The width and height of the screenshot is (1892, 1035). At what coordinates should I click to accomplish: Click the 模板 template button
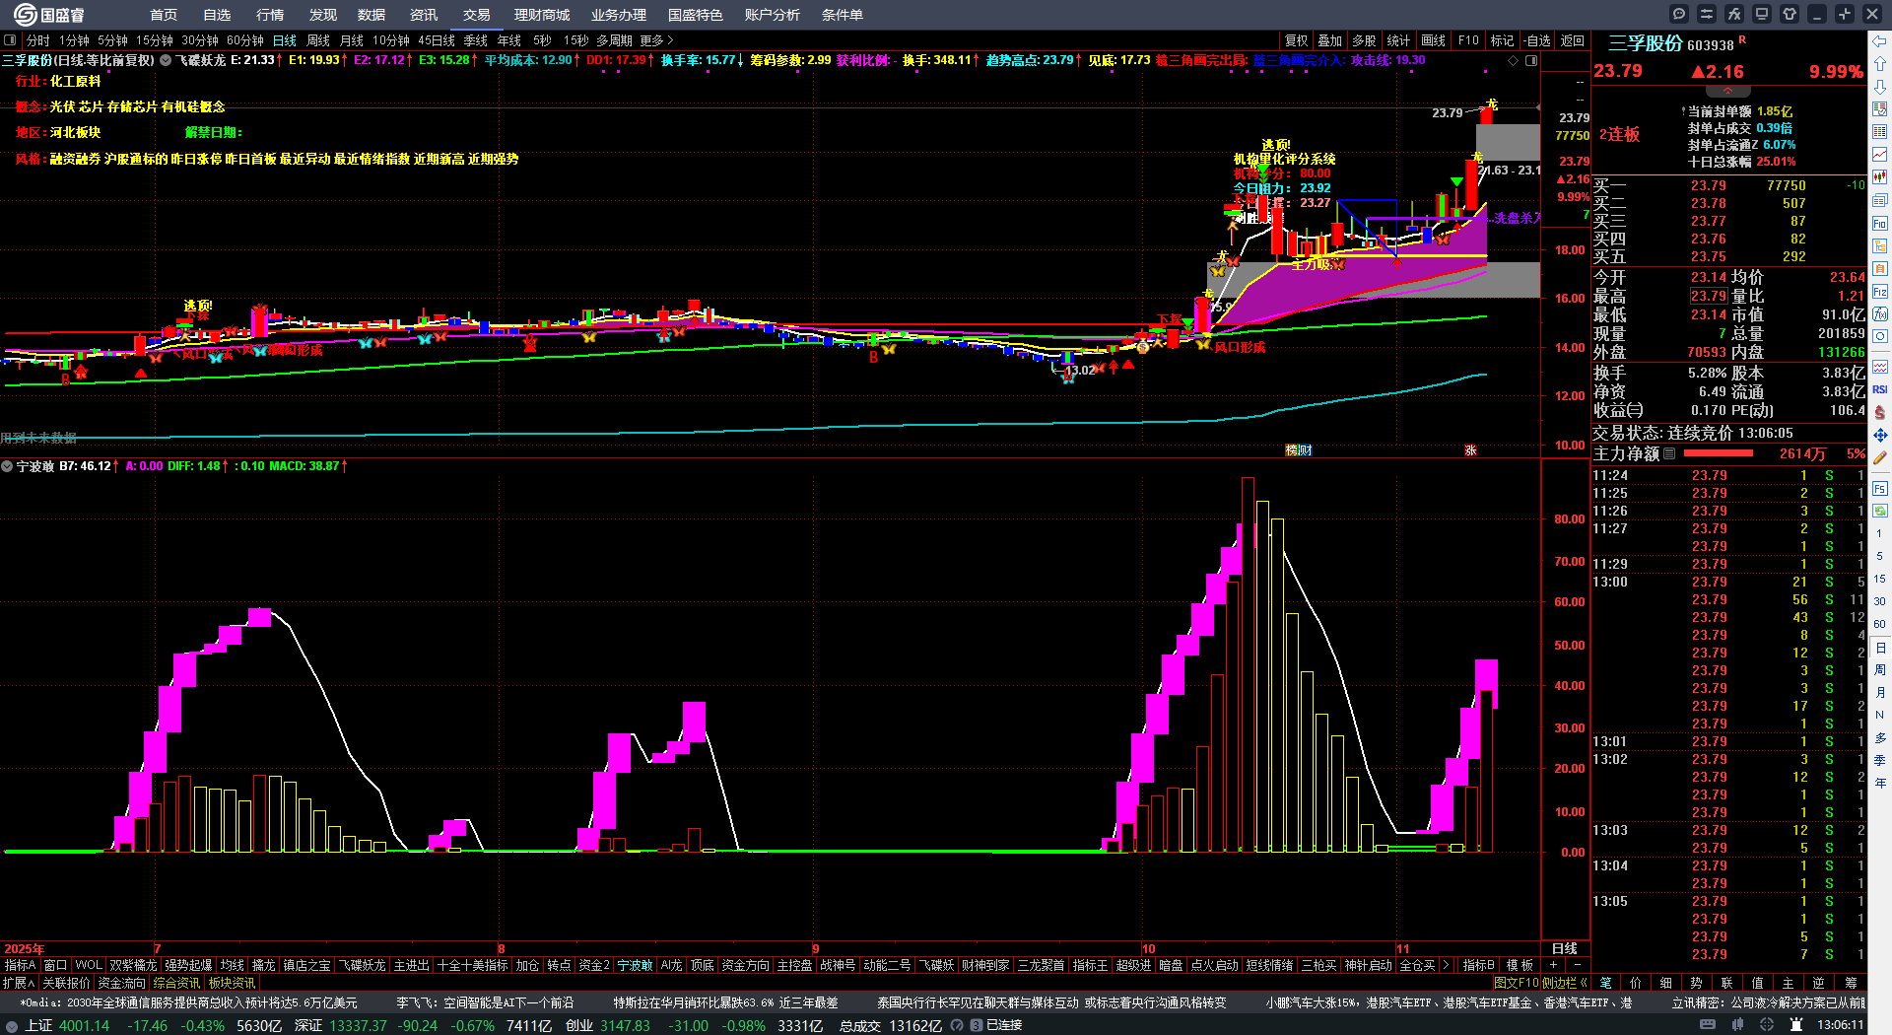pyautogui.click(x=1520, y=965)
